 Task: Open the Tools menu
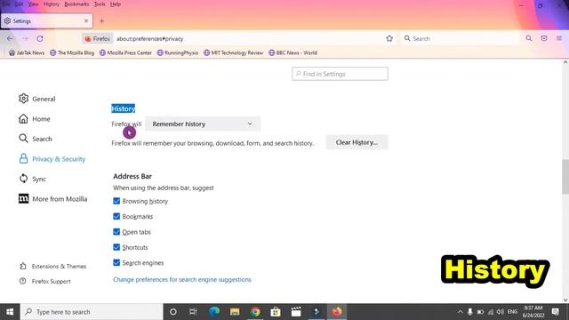click(x=100, y=4)
